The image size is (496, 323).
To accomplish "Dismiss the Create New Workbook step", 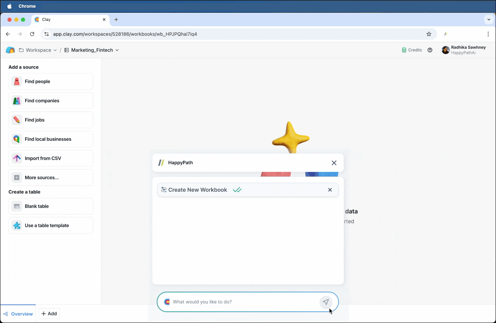I will point(330,190).
